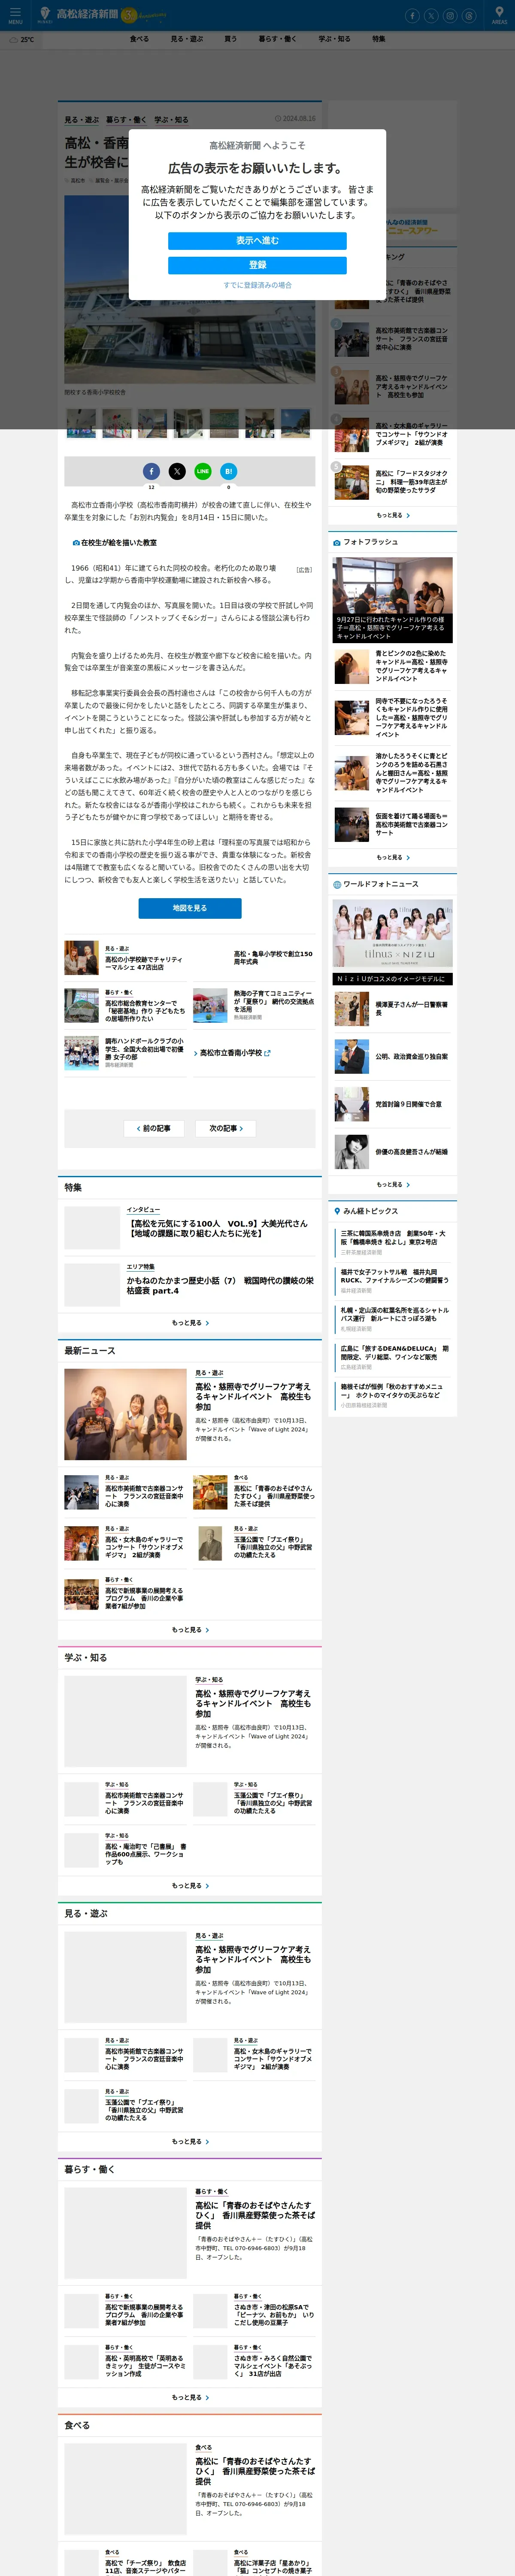Open the hamburger MENU icon

pos(15,15)
